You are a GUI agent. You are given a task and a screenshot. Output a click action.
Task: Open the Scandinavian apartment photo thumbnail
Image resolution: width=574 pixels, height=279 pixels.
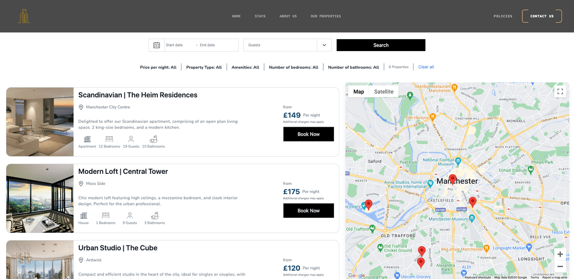(40, 122)
